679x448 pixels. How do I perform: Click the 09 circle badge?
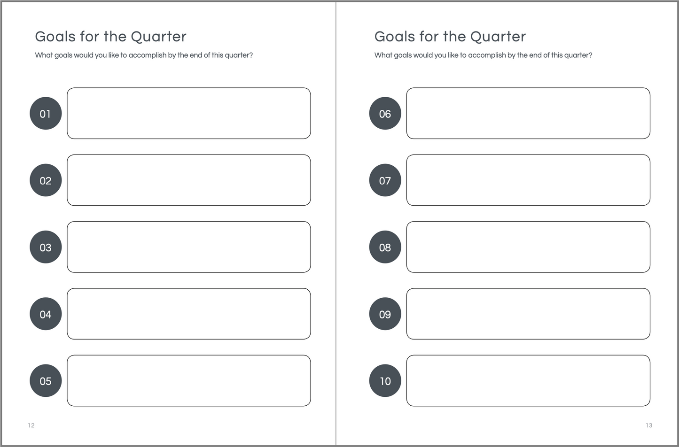point(385,314)
